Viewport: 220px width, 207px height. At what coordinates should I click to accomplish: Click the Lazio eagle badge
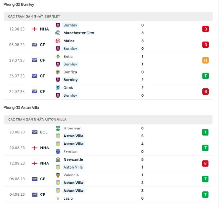(58, 198)
